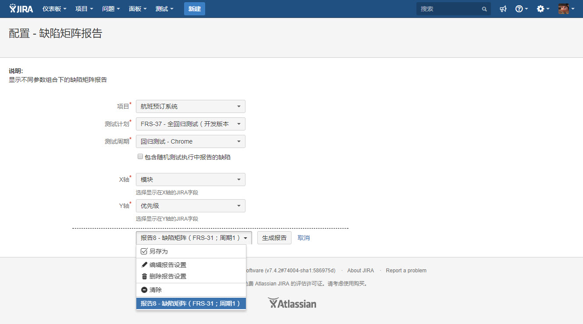Select highlighted 报告8 - 缺陷矩阵 menu entry

pyautogui.click(x=191, y=303)
